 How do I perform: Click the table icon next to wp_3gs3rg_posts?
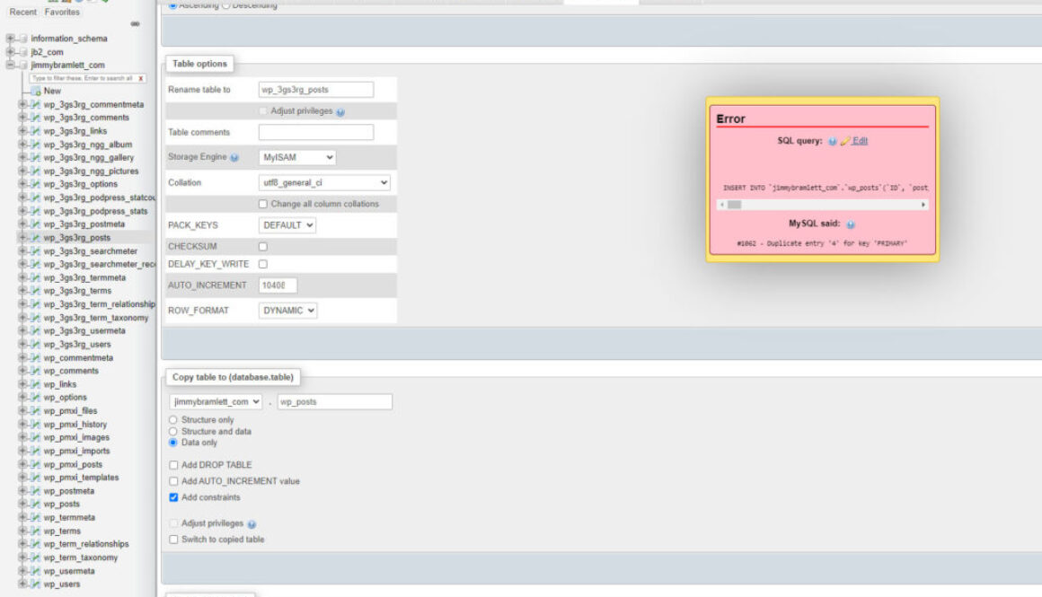[x=36, y=238]
